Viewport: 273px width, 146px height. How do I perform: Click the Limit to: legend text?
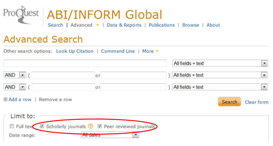pos(23,116)
